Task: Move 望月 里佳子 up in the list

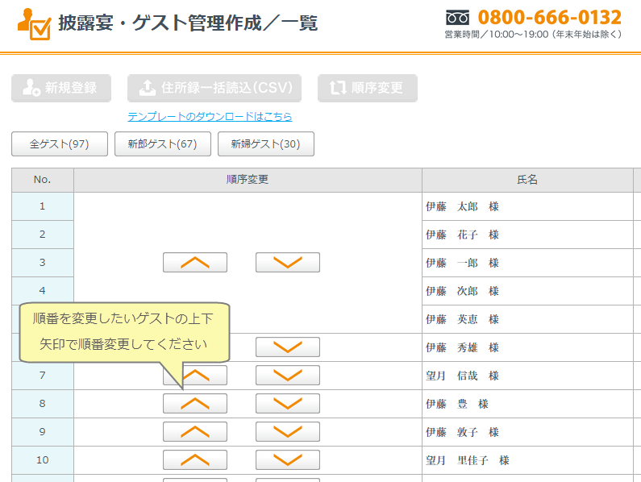Action: pyautogui.click(x=195, y=460)
